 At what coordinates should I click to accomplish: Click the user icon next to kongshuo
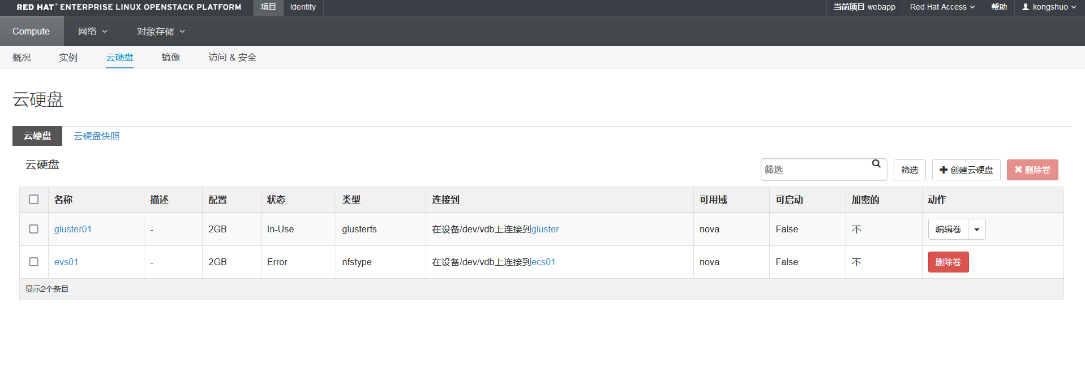click(x=1026, y=7)
